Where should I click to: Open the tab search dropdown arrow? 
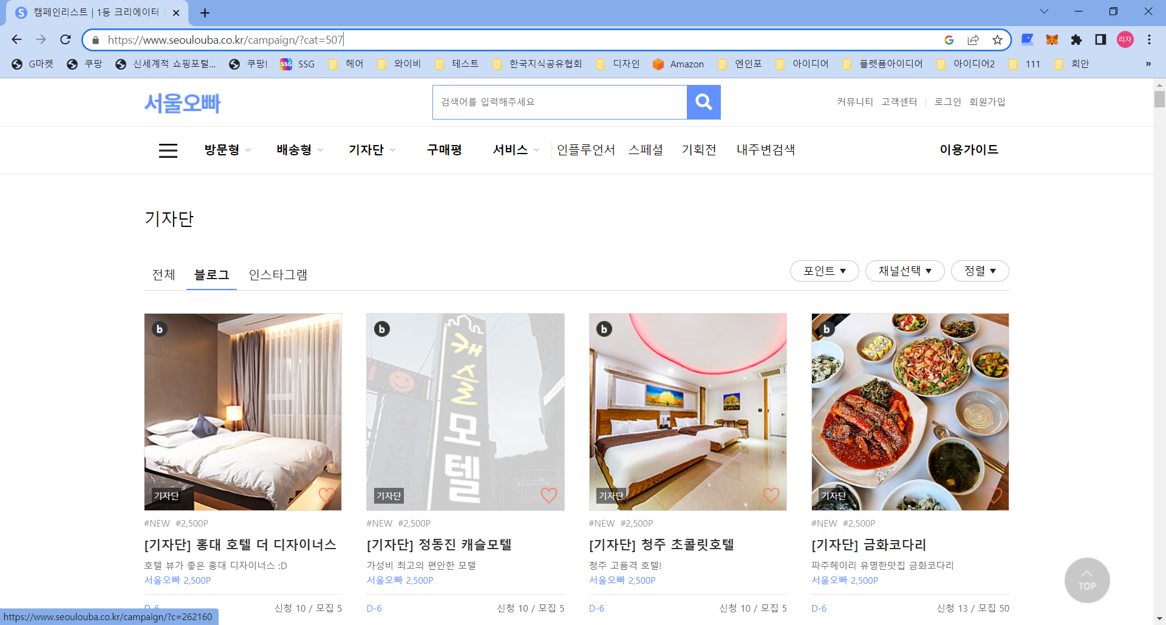pyautogui.click(x=1044, y=12)
